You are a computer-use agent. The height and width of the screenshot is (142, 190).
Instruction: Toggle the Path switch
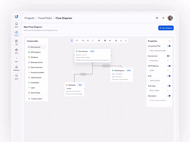pos(169,76)
